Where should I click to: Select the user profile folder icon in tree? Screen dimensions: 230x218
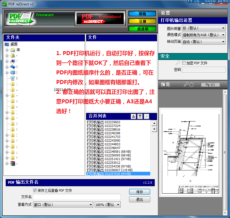(x=13, y=56)
